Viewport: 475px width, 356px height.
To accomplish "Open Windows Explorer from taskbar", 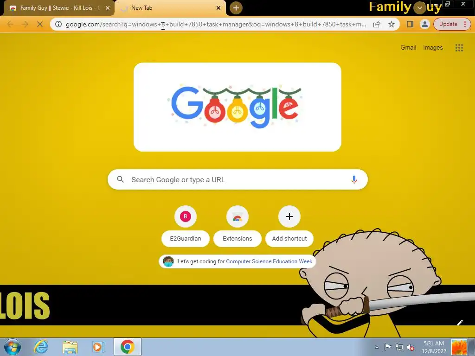I will pyautogui.click(x=70, y=347).
